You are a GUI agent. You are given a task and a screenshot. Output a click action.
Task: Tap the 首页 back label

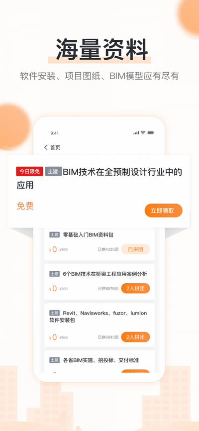[55, 148]
